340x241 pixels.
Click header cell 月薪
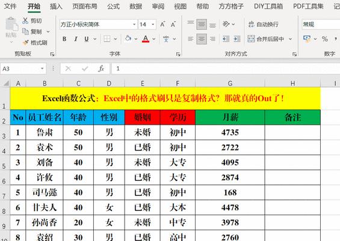pos(230,117)
